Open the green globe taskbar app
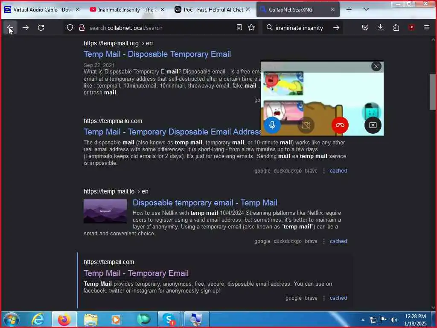Screen dimensions: 437x328 (x=144, y=319)
